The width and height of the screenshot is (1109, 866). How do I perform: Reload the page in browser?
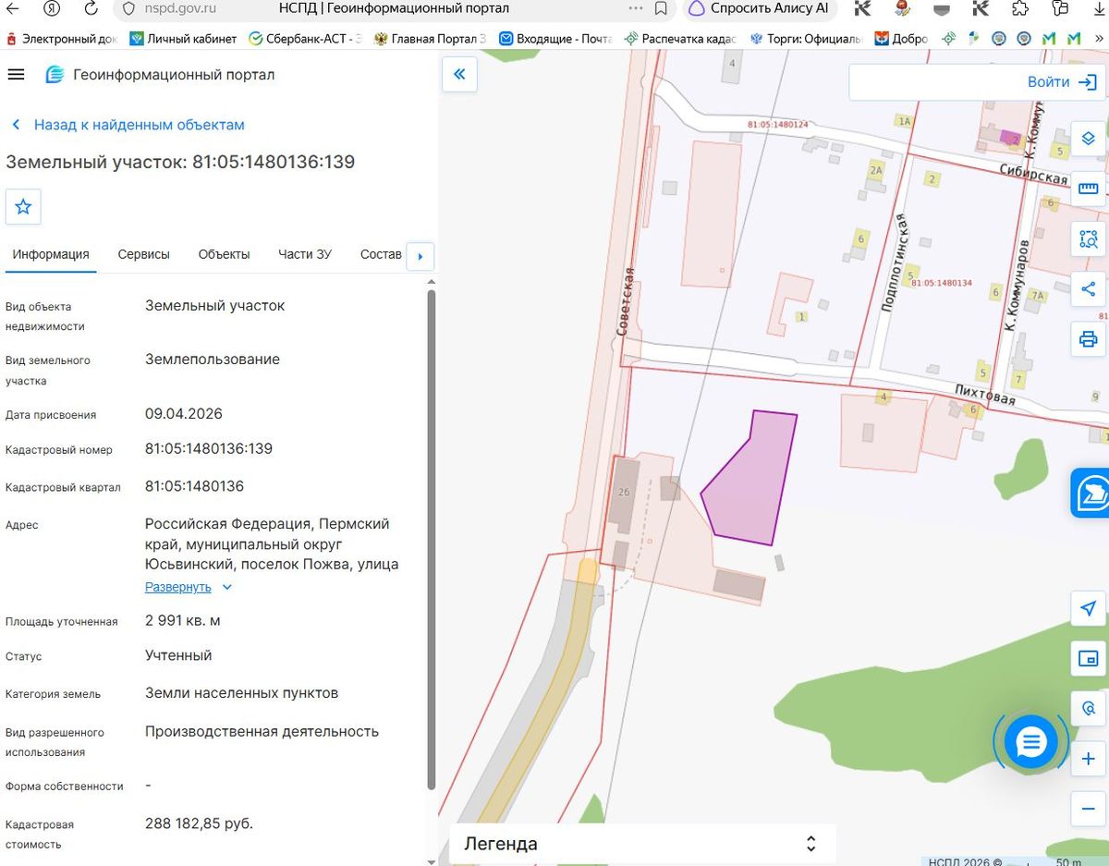[91, 8]
